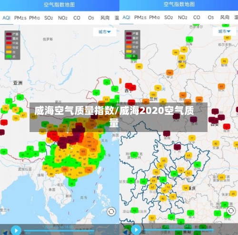238x235 pixels.
Task: Tap green marker 50 on the right map
Action: pyautogui.click(x=171, y=217)
